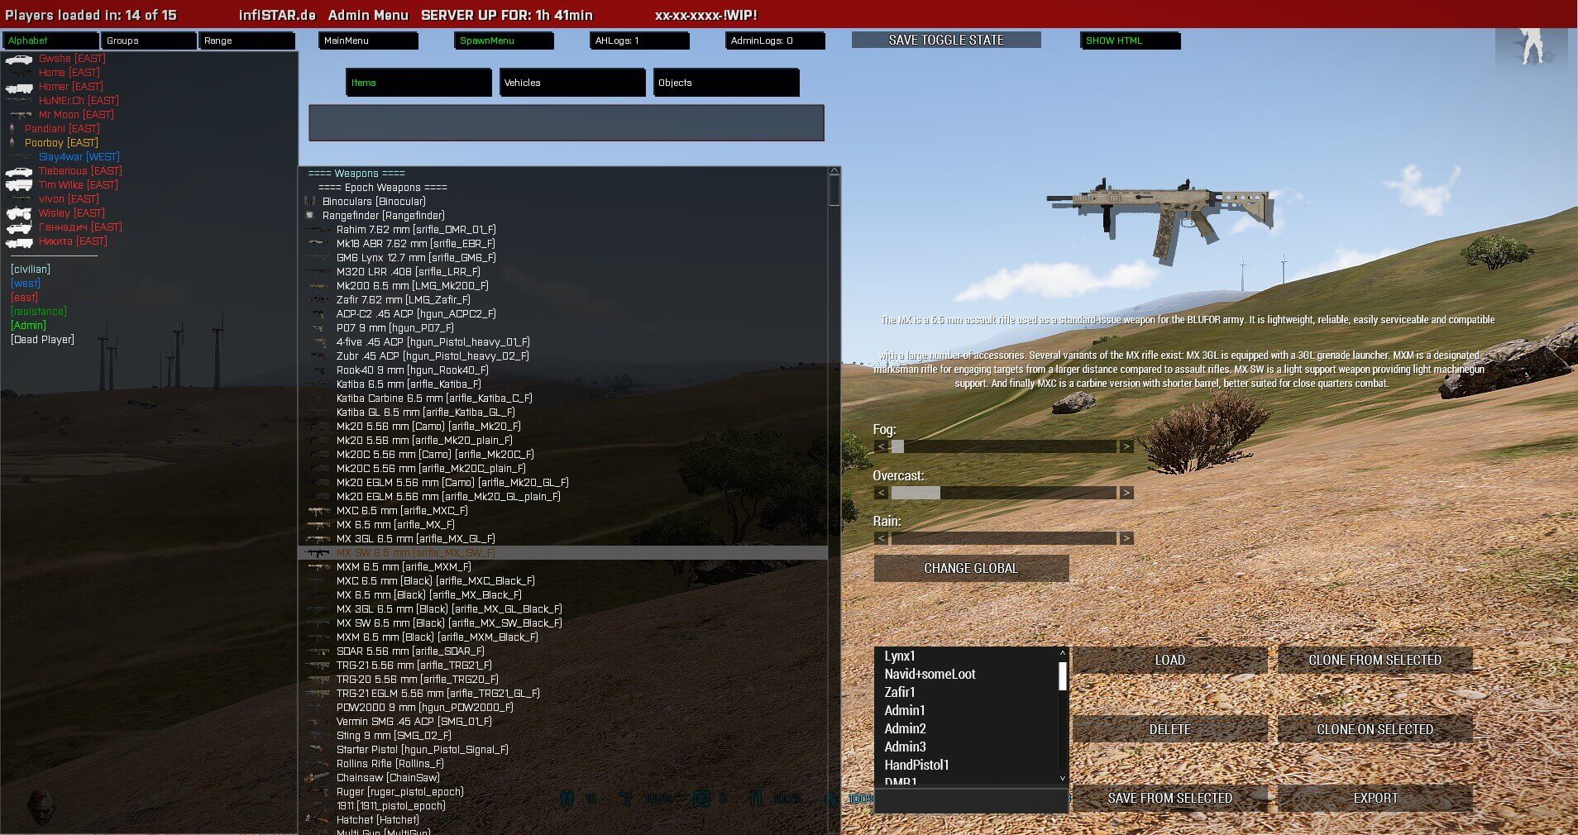Screen dimensions: 1578x835
Task: Click the Mk18 ABR 7.62 mm weapon icon
Action: point(318,244)
